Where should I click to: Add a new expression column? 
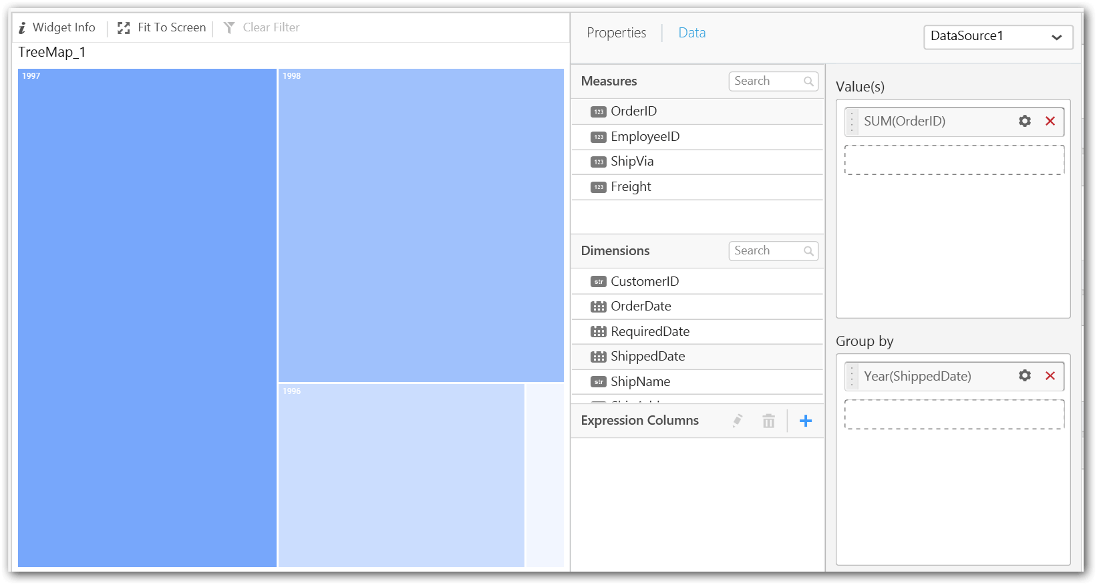click(x=805, y=421)
